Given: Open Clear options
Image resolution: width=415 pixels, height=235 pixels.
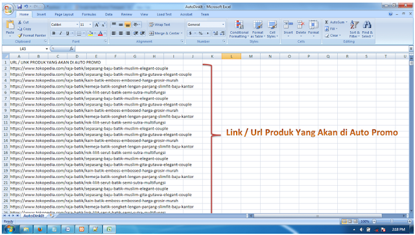Looking at the screenshot, I should pyautogui.click(x=333, y=36).
